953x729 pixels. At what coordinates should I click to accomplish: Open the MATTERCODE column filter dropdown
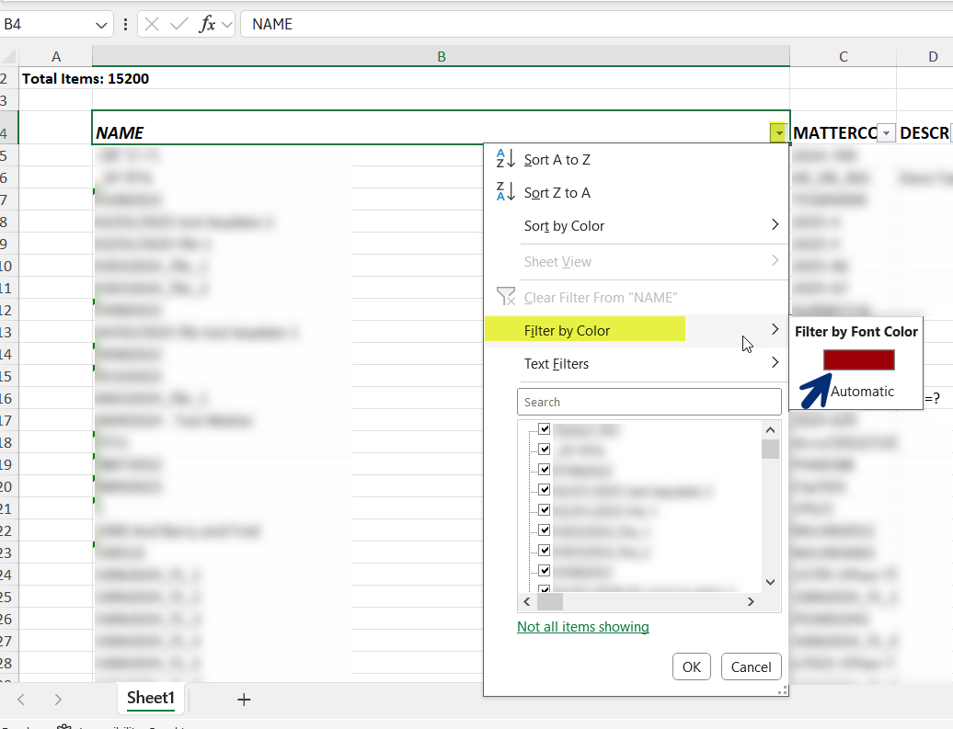[x=886, y=133]
